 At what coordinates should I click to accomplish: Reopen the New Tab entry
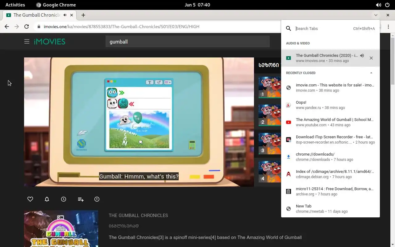pos(331,208)
